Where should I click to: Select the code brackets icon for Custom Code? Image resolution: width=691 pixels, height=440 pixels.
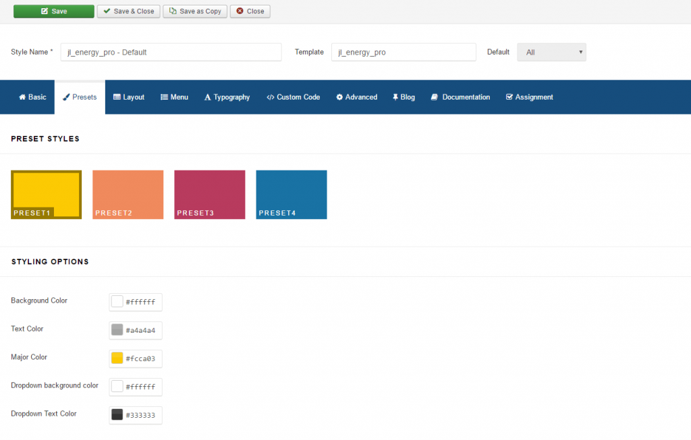coord(271,96)
